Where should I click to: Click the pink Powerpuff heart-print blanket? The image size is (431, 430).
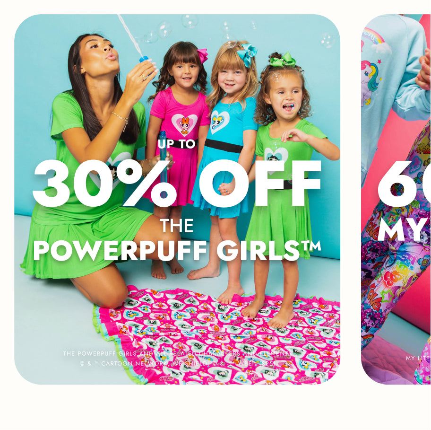(217, 335)
